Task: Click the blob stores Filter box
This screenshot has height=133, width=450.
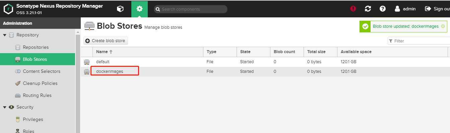Action: pos(419,41)
